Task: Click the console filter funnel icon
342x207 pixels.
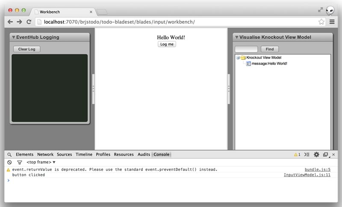Action: click(x=19, y=162)
